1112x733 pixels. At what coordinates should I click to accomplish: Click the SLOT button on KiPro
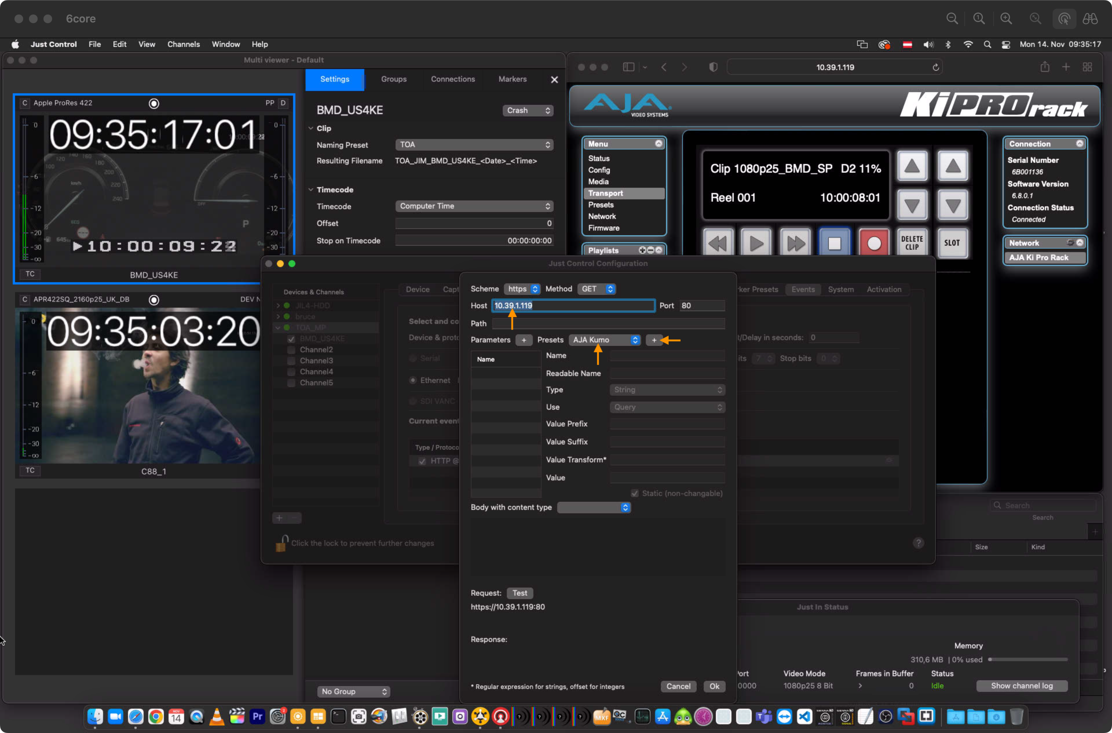click(x=952, y=243)
